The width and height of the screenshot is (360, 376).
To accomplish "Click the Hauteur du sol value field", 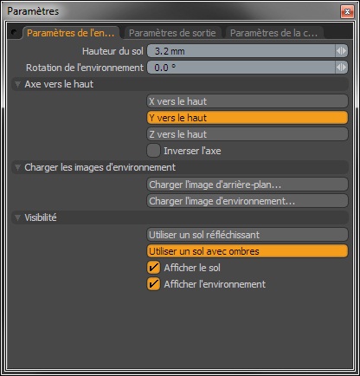I will coord(241,51).
